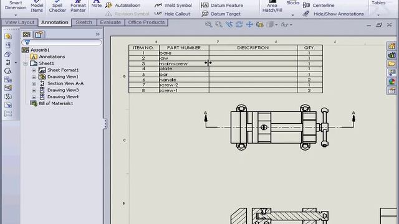Switch to the Evaluate tab
This screenshot has width=399, height=224.
[x=110, y=22]
